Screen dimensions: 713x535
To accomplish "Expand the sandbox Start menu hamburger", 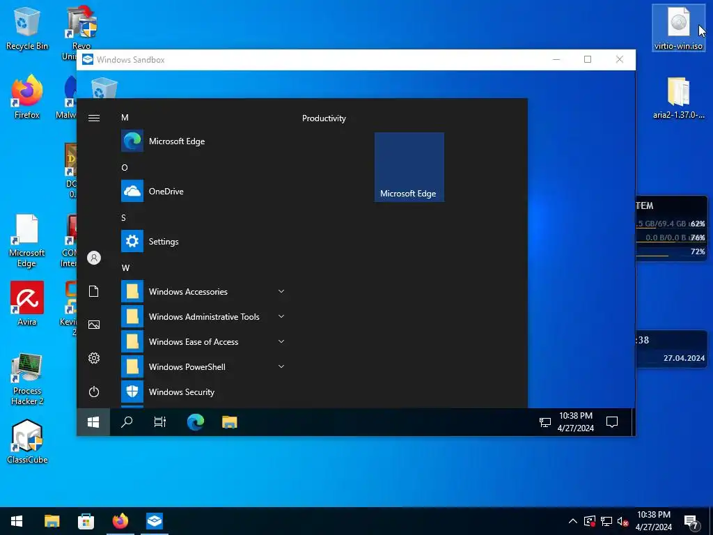I will click(94, 118).
